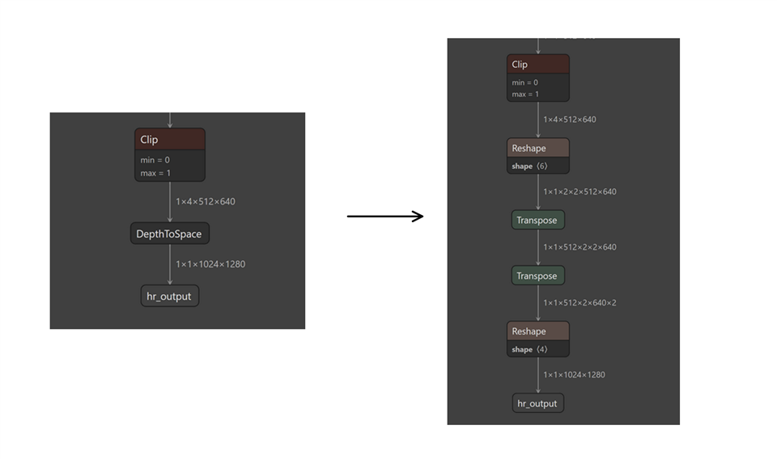777x459 pixels.
Task: Click the '1×1×2×2×512×640' edge label
Action: click(x=580, y=192)
